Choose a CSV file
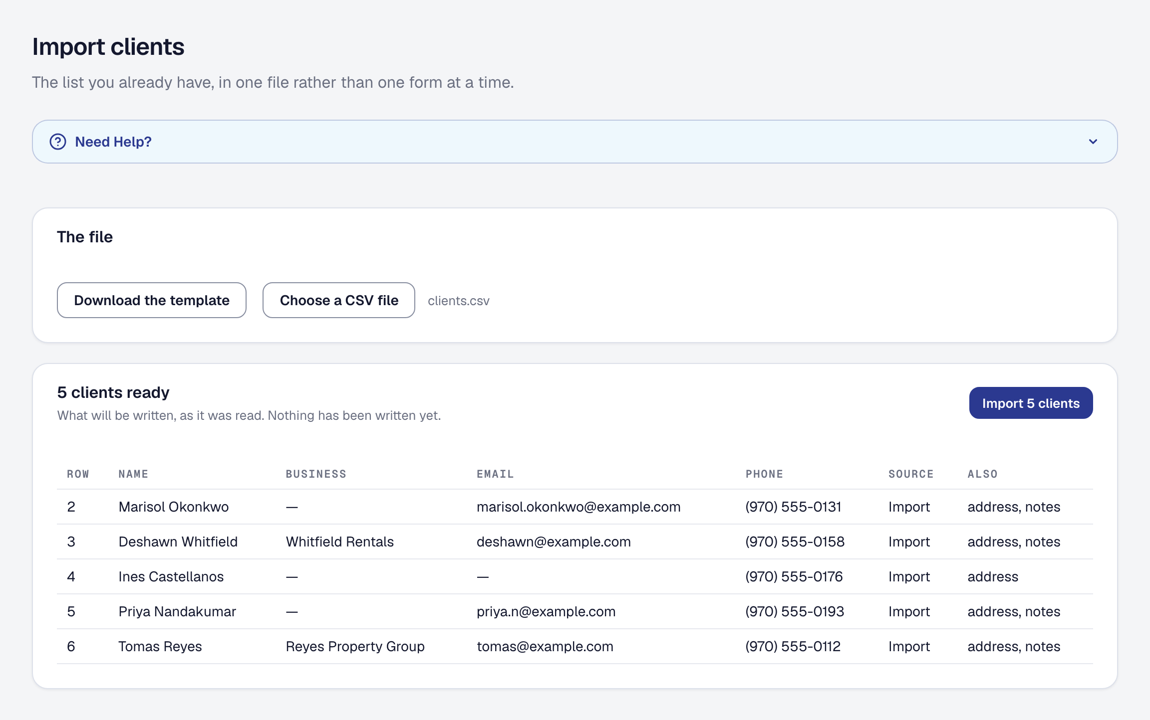This screenshot has width=1150, height=720. click(x=339, y=300)
